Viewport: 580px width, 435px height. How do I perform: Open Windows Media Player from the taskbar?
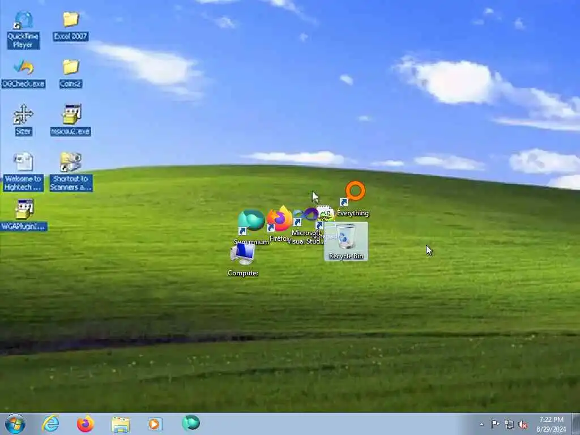coord(155,424)
